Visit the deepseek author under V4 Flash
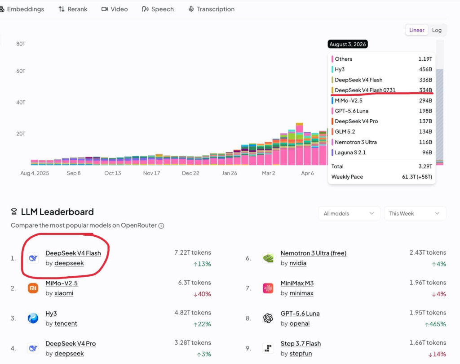The height and width of the screenshot is (364, 460). (x=69, y=263)
